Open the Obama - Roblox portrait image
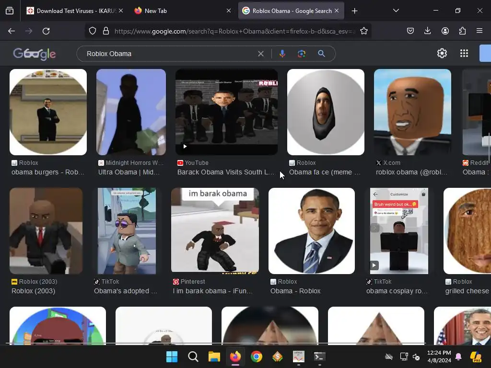 312,231
